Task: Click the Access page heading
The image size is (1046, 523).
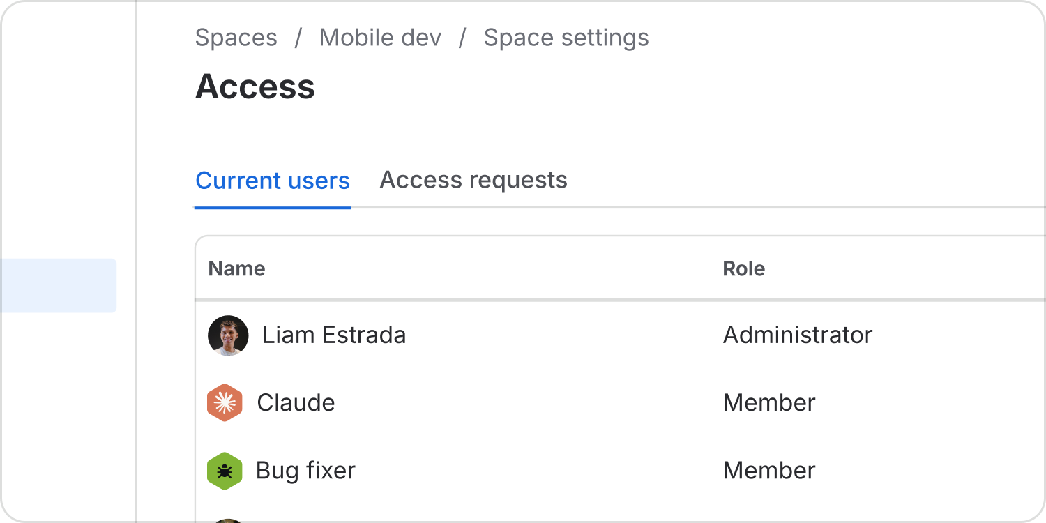Action: pyautogui.click(x=255, y=86)
